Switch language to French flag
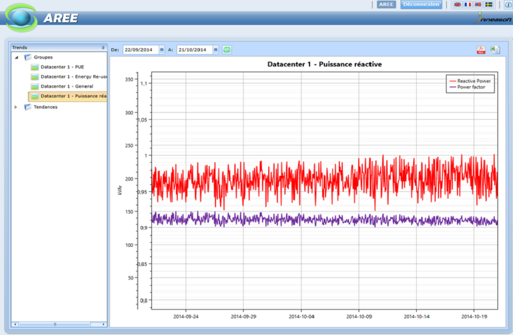Viewport: 513px width, 335px height. pyautogui.click(x=468, y=5)
